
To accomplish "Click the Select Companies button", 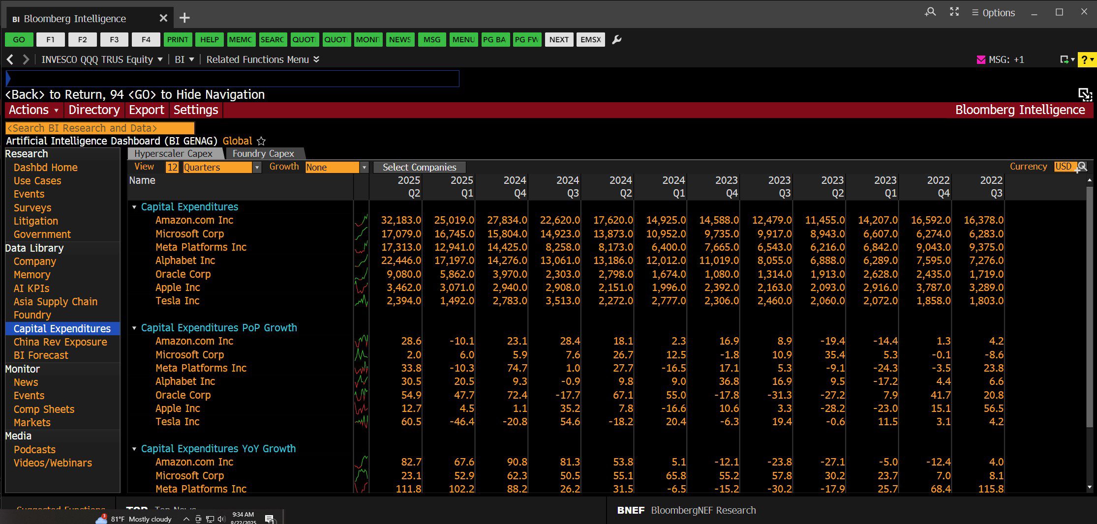I will pyautogui.click(x=419, y=168).
